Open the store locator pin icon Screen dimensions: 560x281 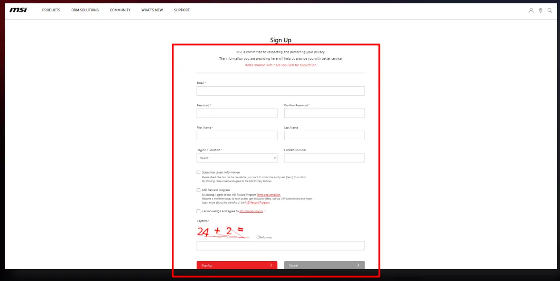(541, 10)
